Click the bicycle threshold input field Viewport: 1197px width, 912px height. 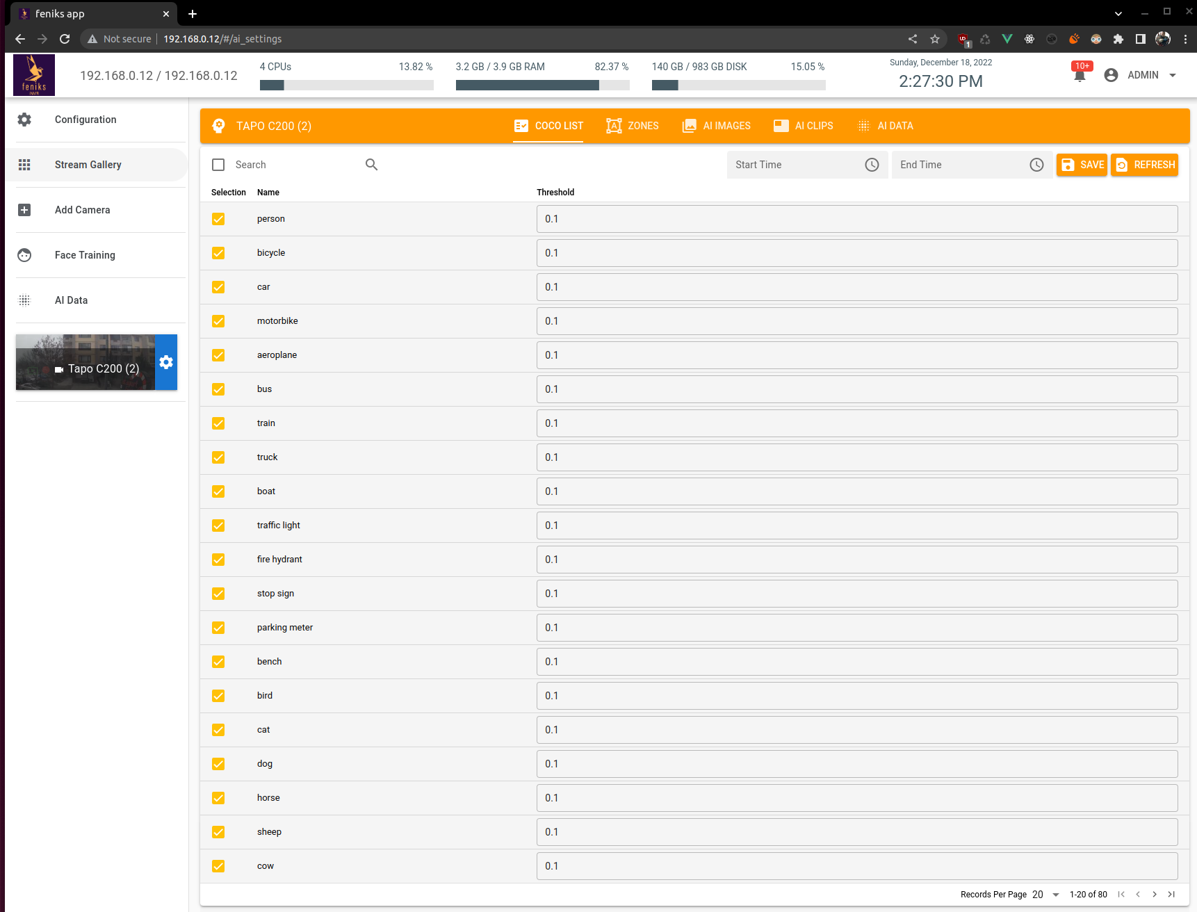[x=856, y=253]
